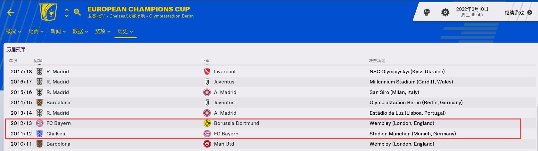Click the European Champions Cup trophy logo
This screenshot has width=538, height=151.
tap(48, 12)
